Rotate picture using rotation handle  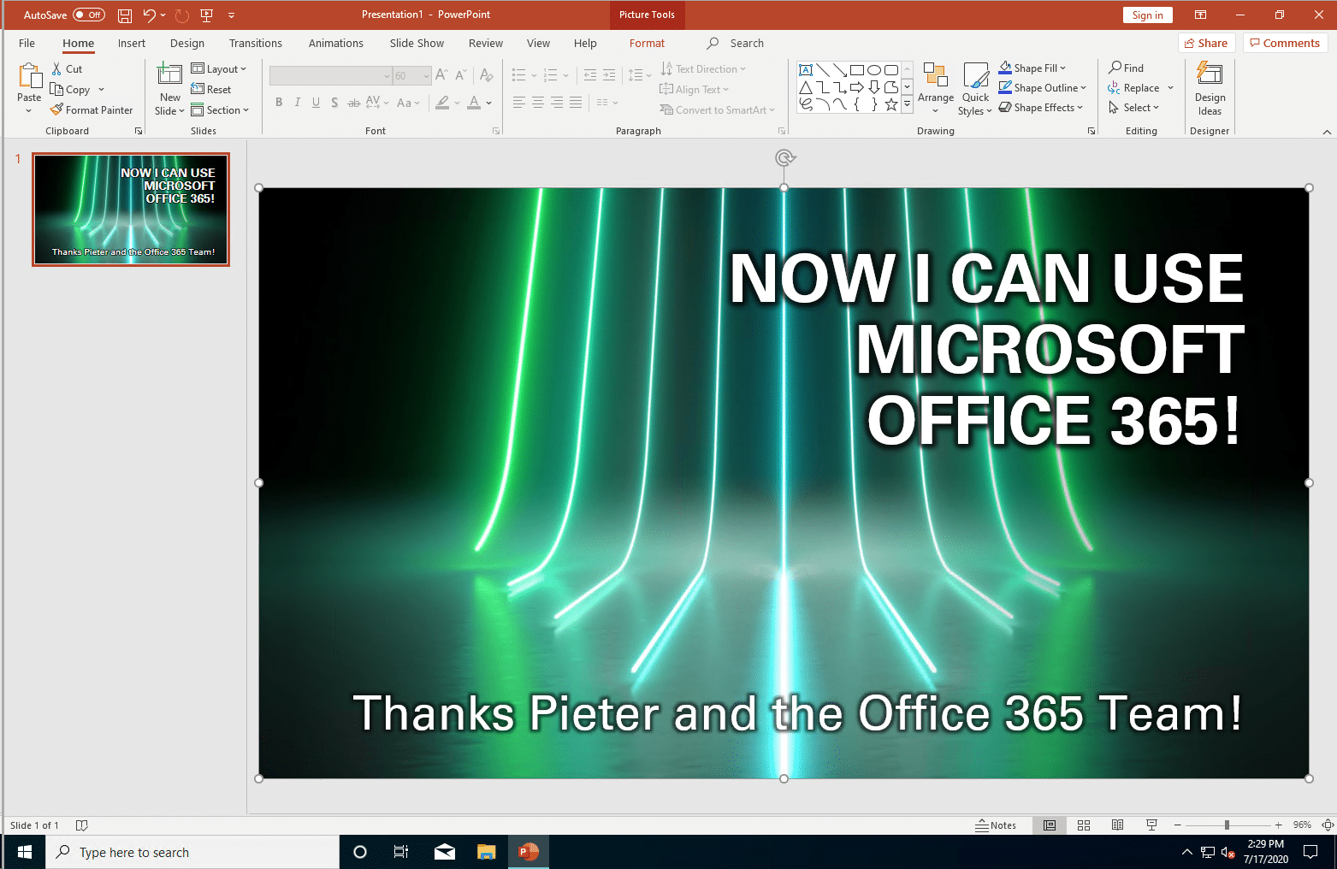point(784,157)
